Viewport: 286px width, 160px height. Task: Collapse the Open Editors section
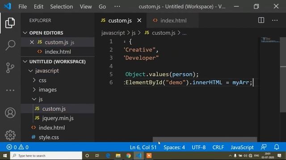click(x=25, y=33)
